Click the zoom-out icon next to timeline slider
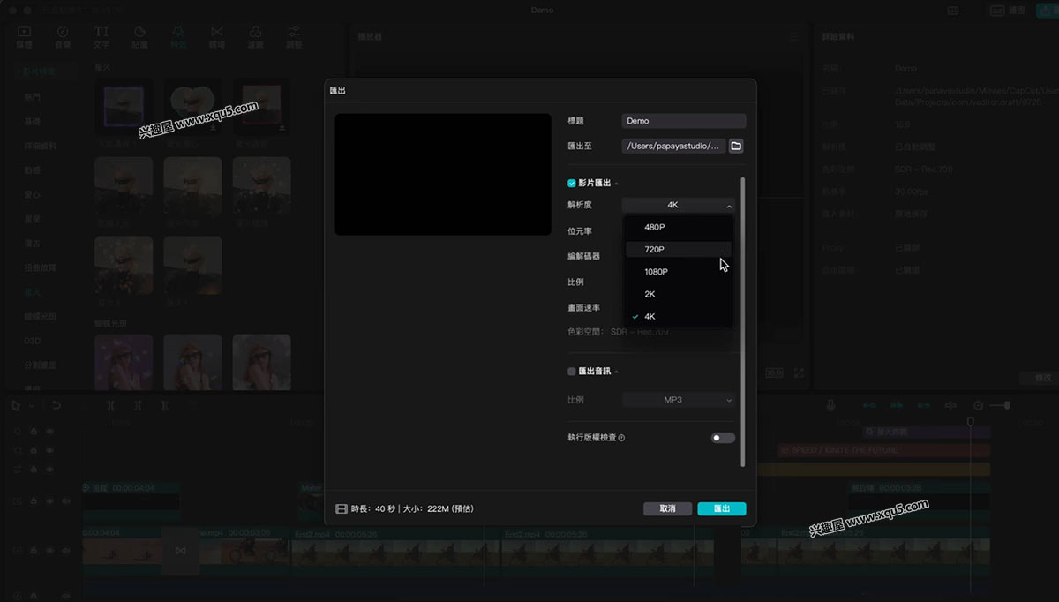This screenshot has width=1059, height=602. (x=978, y=405)
